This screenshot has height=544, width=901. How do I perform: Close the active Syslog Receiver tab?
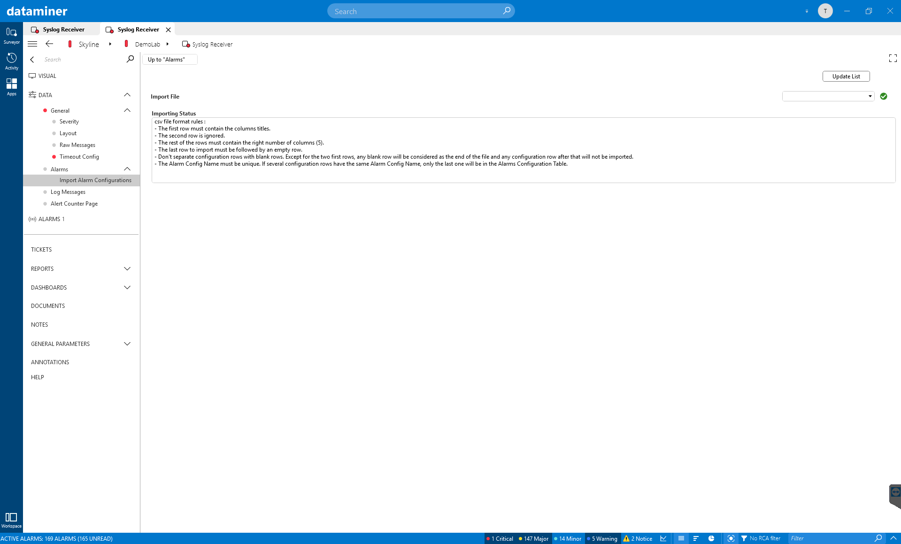pos(168,30)
